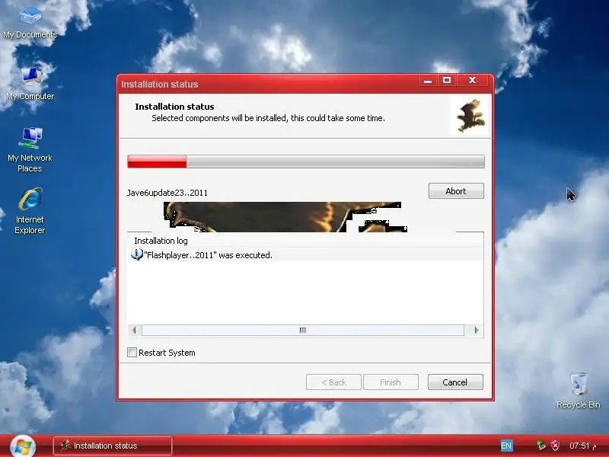
Task: Abort the current installation
Action: [456, 191]
